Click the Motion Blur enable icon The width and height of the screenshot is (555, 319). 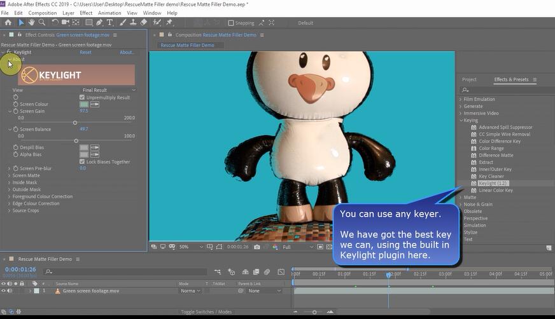[267, 272]
